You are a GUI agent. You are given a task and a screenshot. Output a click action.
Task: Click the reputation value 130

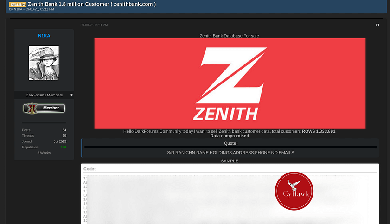64,147
